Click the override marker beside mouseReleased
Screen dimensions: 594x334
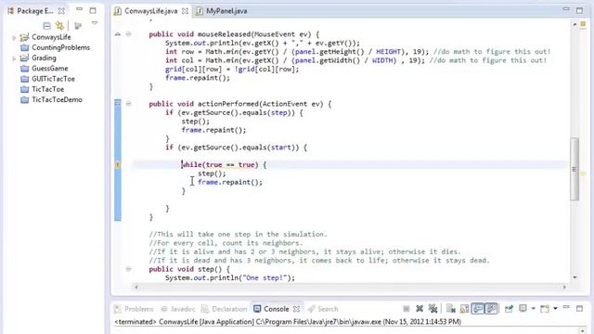click(118, 34)
